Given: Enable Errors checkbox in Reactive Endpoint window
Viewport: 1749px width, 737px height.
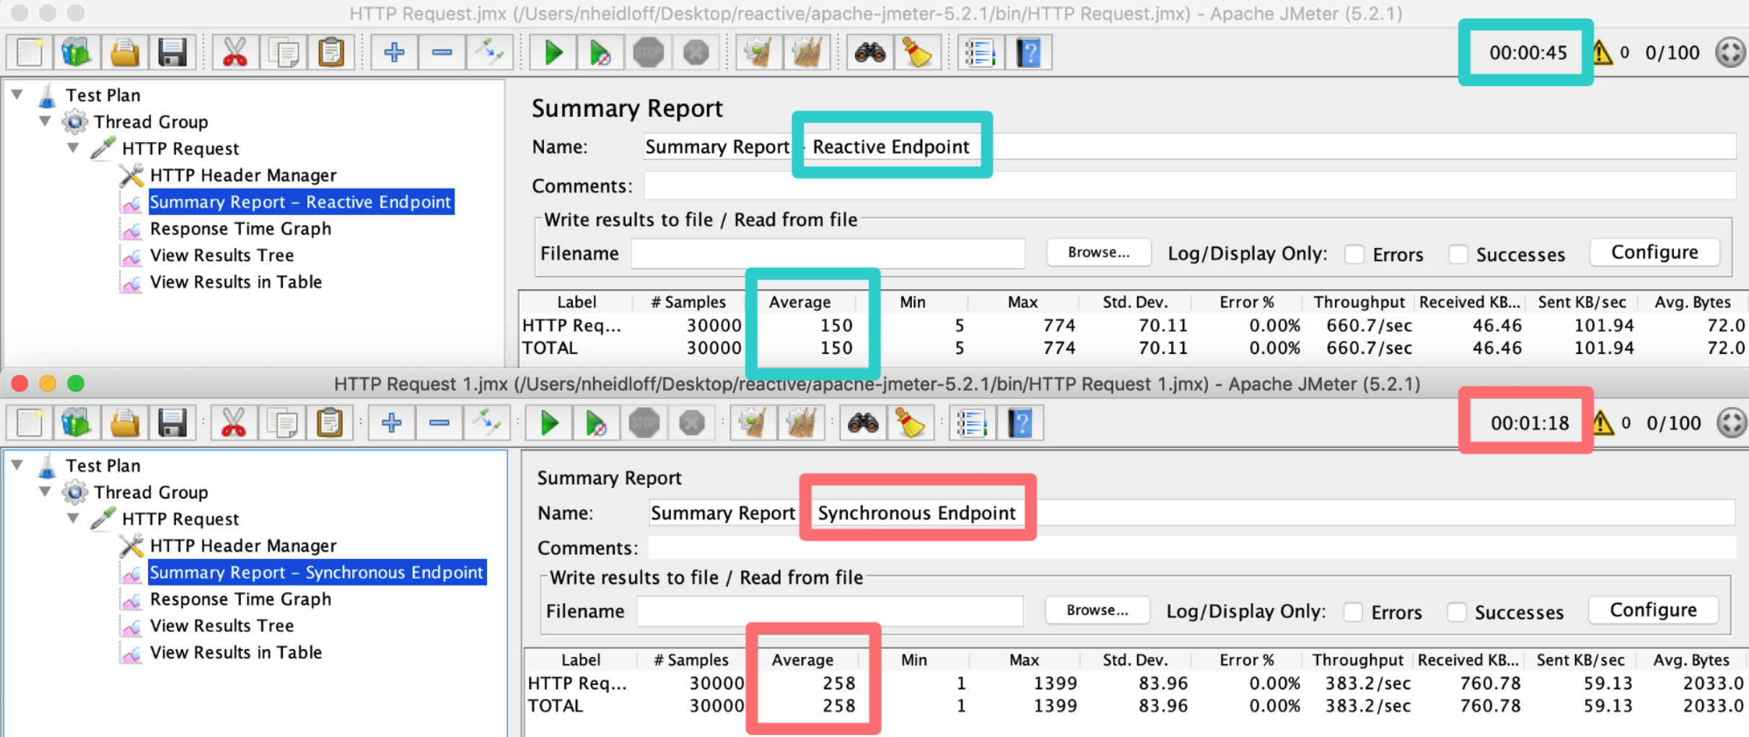Looking at the screenshot, I should [1355, 255].
